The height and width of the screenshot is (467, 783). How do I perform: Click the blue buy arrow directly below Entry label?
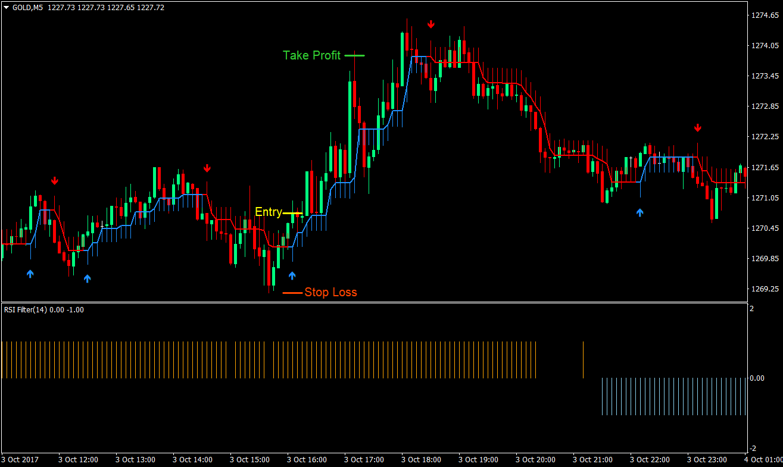[292, 275]
